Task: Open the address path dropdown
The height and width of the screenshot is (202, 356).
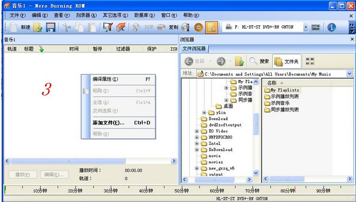Action: pyautogui.click(x=349, y=74)
